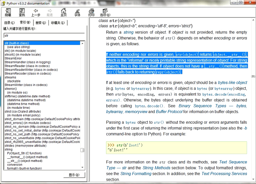
Task: Click the keyword input field containing 'str'
Action: click(44, 36)
